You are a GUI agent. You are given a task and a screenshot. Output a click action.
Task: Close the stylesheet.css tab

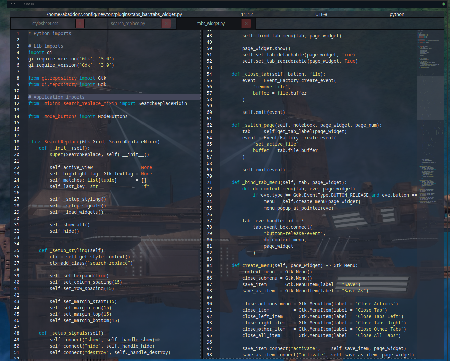point(80,24)
